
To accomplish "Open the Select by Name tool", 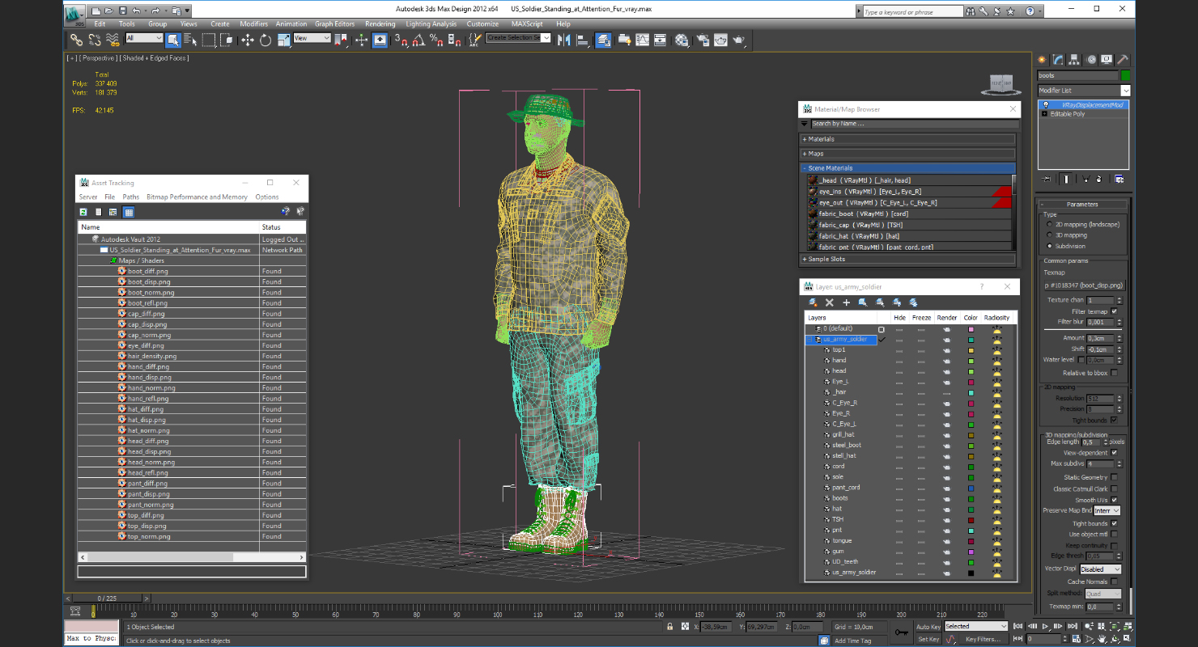I will 191,40.
